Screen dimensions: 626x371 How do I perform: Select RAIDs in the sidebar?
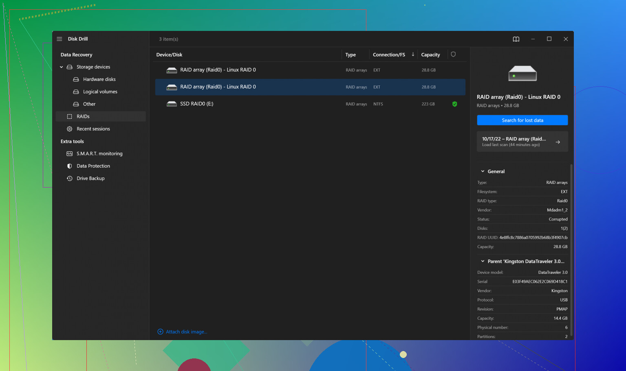(83, 117)
